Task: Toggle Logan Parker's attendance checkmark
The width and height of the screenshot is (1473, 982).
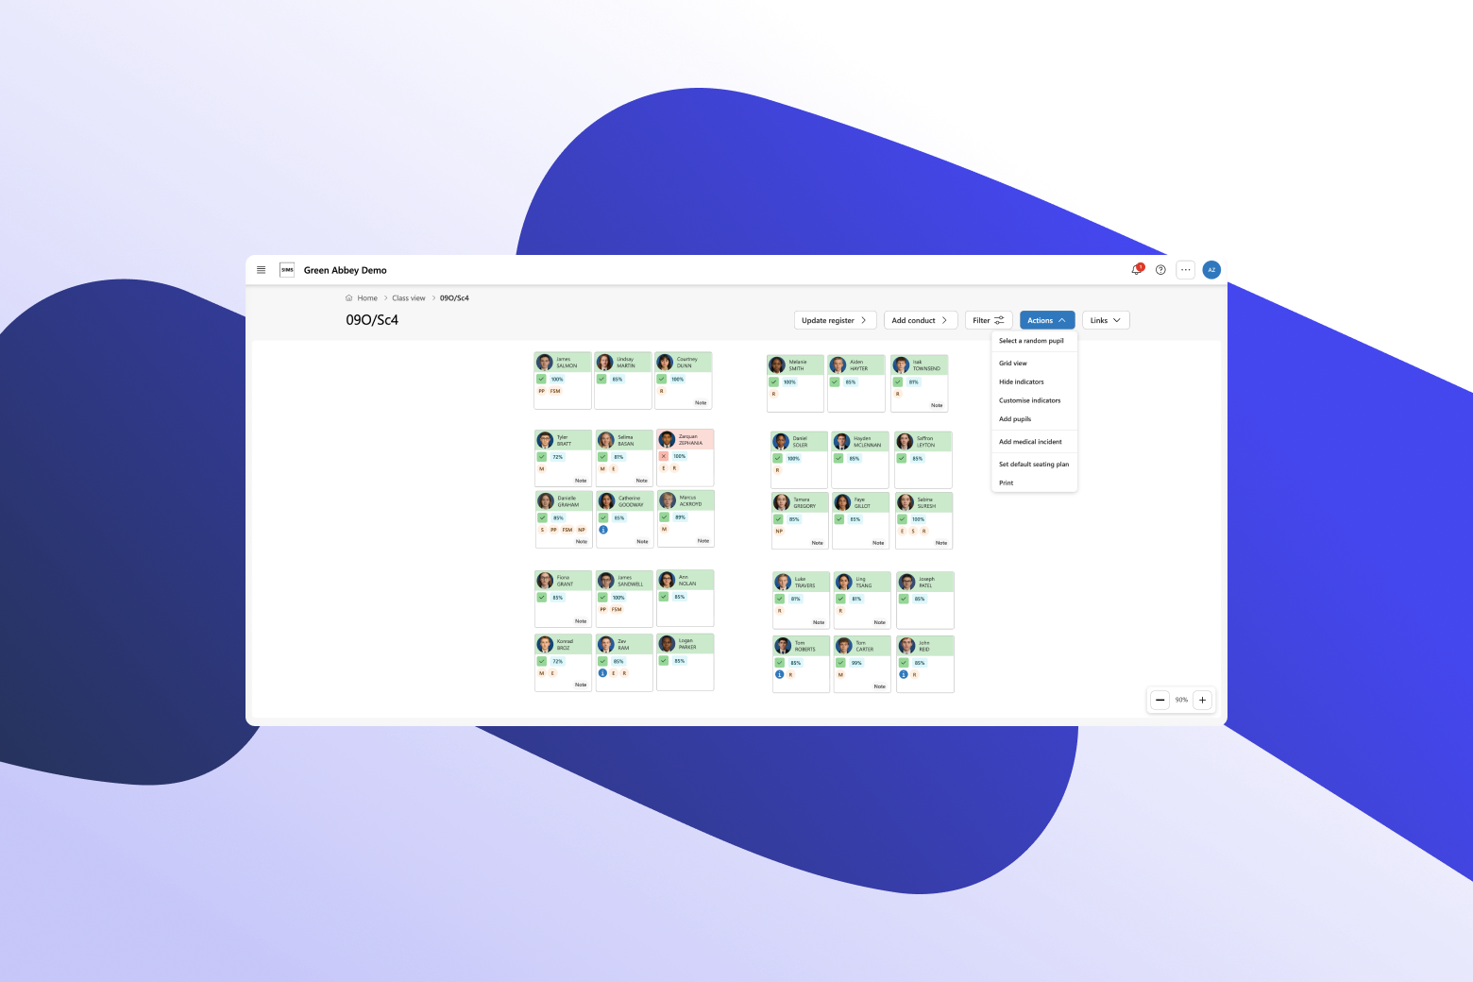Action: point(664,661)
